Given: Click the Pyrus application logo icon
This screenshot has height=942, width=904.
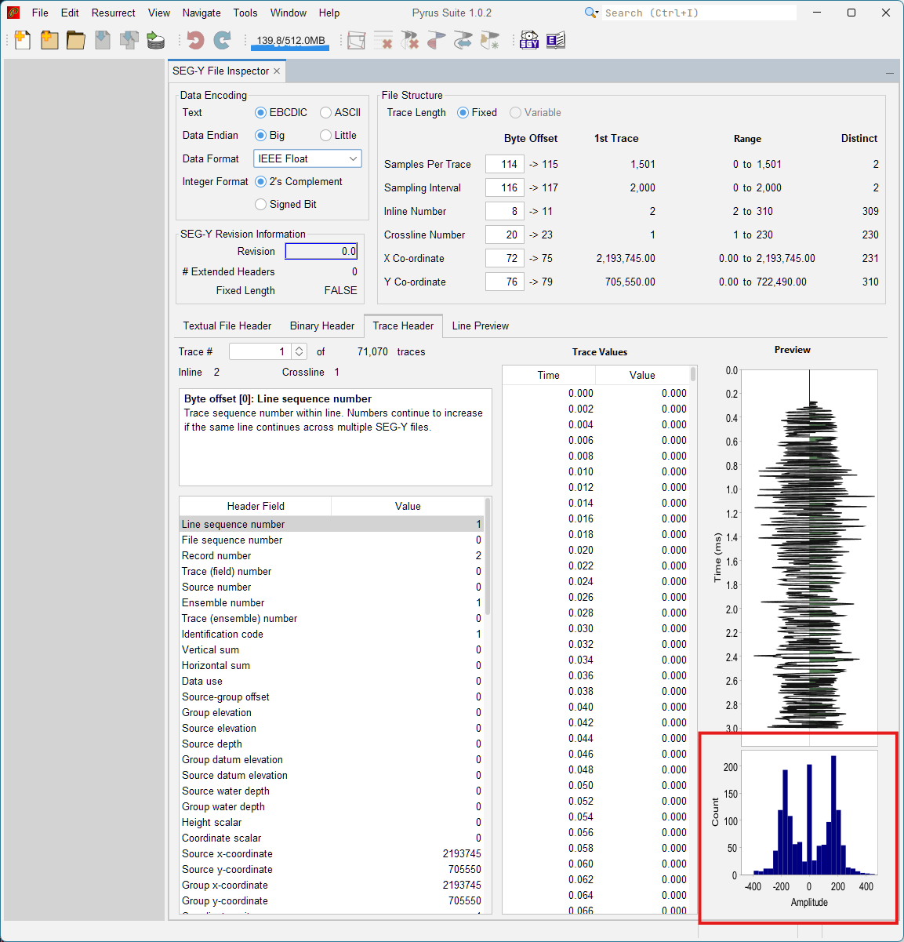Looking at the screenshot, I should pyautogui.click(x=13, y=13).
